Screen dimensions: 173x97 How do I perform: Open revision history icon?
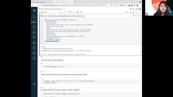140,12
